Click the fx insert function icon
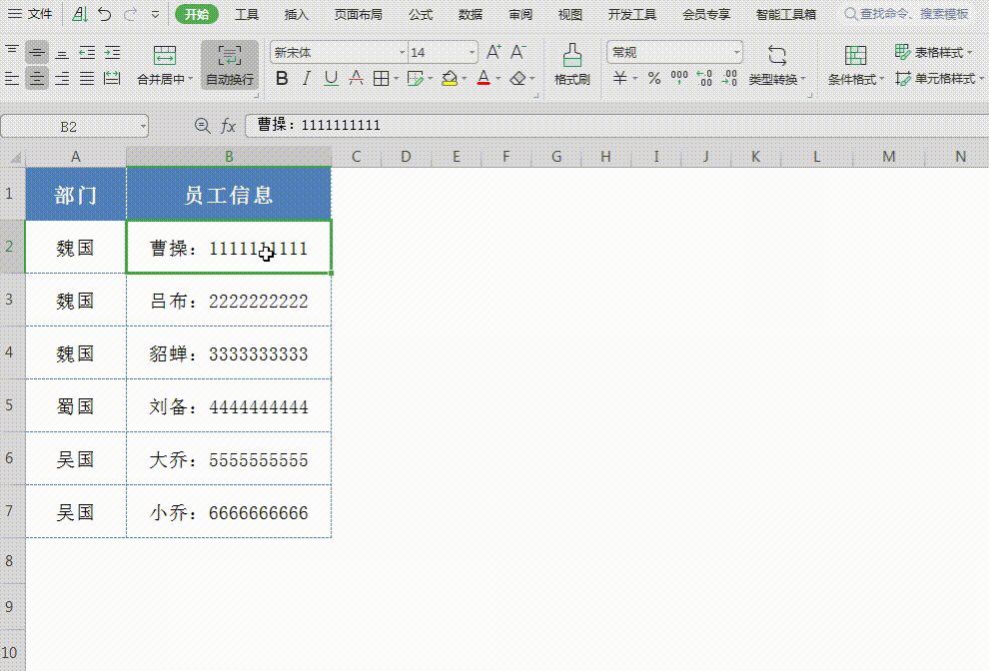This screenshot has width=989, height=671. pyautogui.click(x=228, y=126)
